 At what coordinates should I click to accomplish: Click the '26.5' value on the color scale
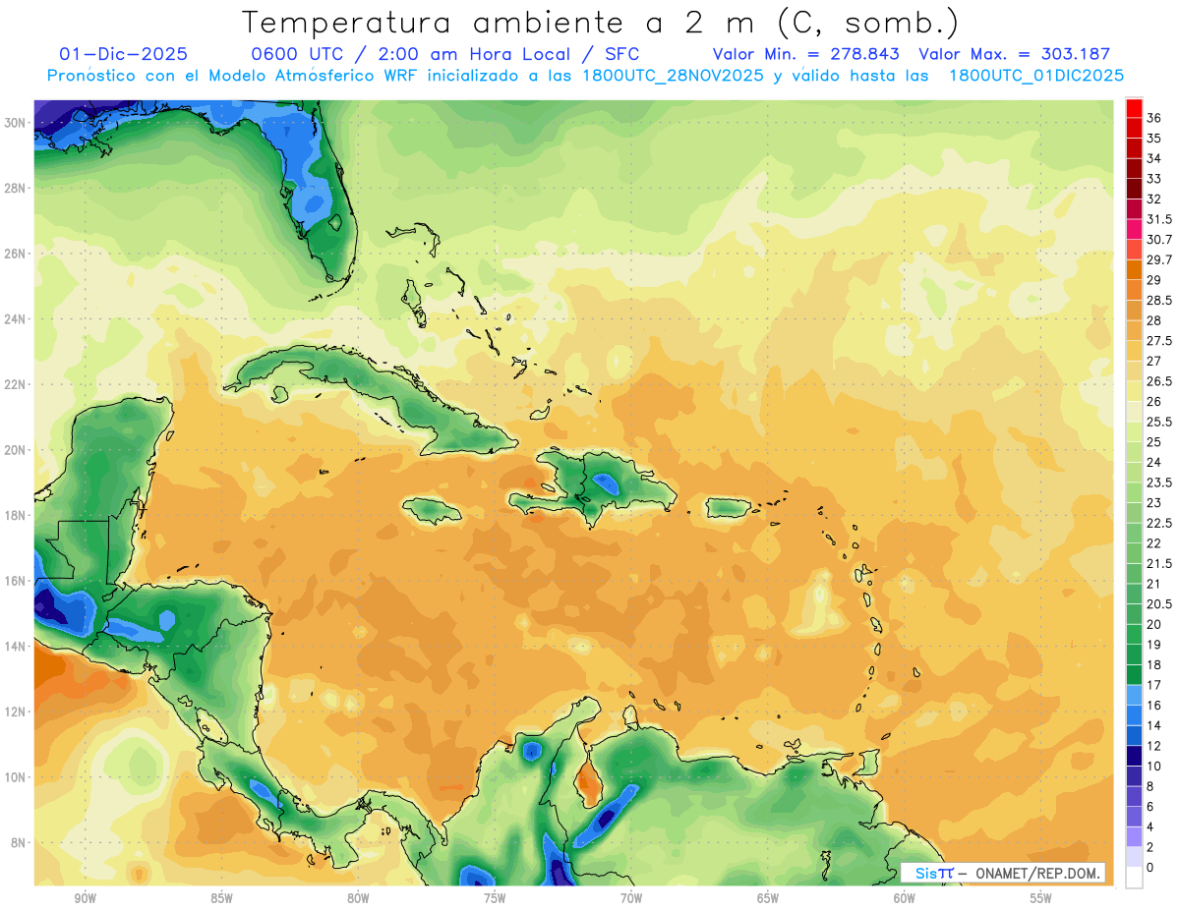pos(1158,381)
